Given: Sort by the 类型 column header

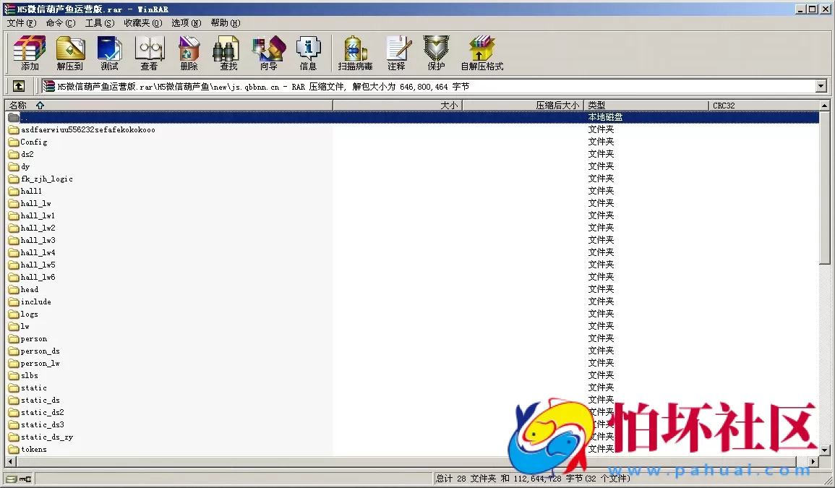Looking at the screenshot, I should [x=646, y=106].
